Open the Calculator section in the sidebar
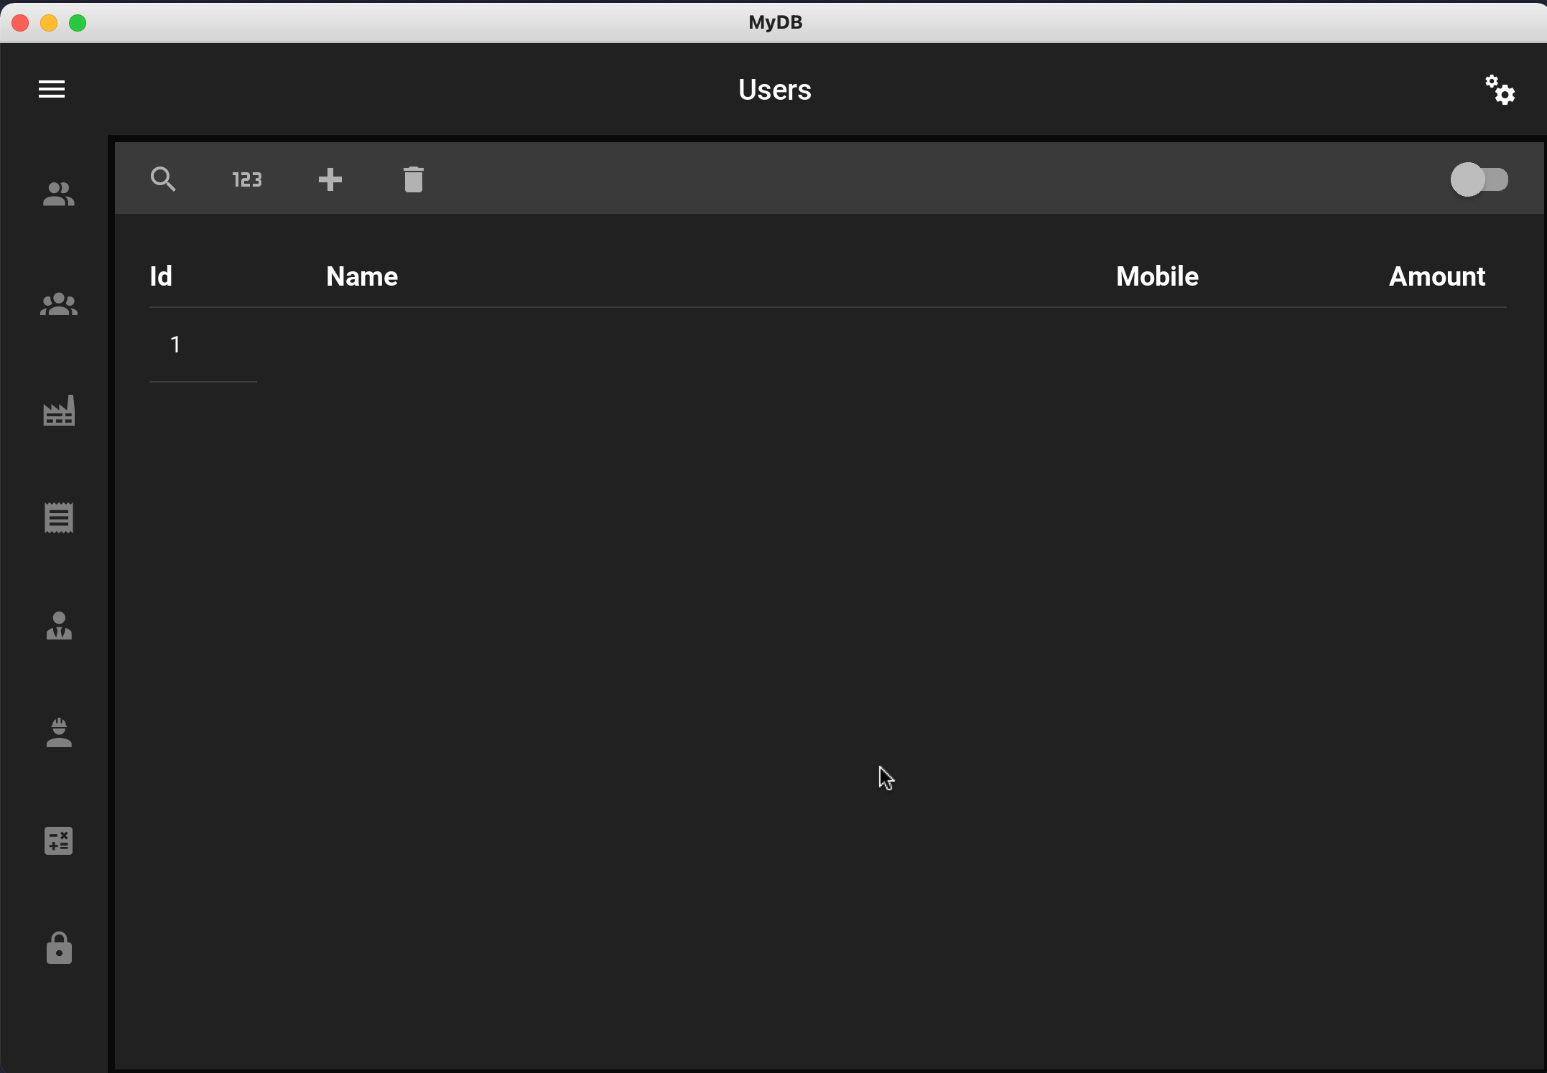This screenshot has width=1547, height=1073. pyautogui.click(x=59, y=840)
